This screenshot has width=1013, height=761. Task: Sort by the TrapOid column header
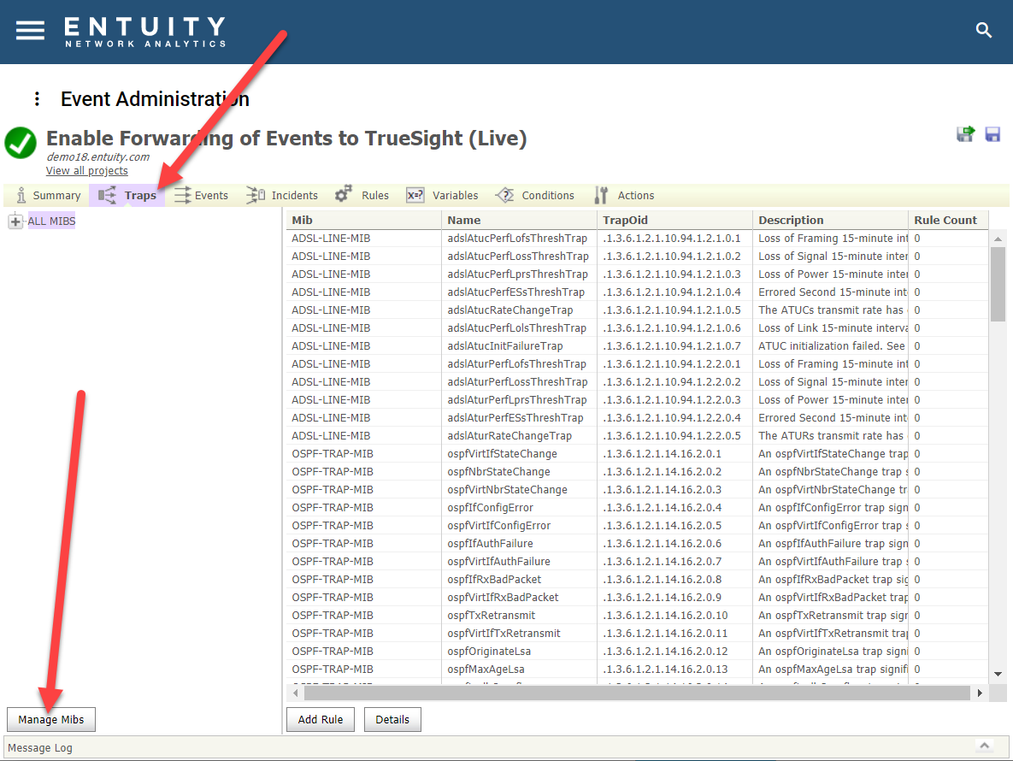pos(675,221)
